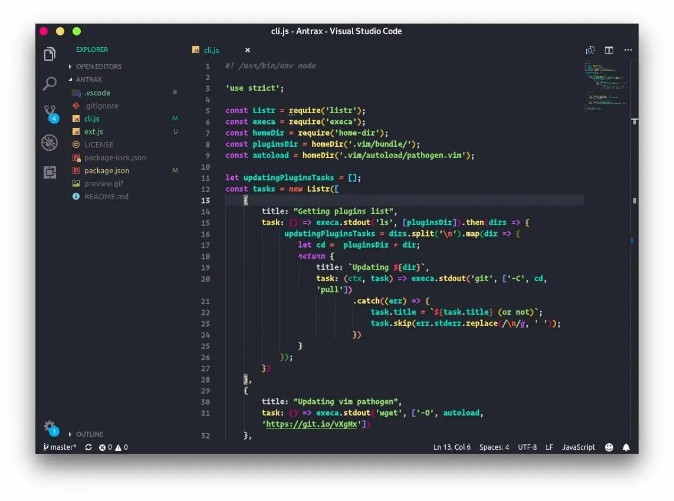The height and width of the screenshot is (501, 674).
Task: Click line number 13 in gutter
Action: pyautogui.click(x=205, y=200)
